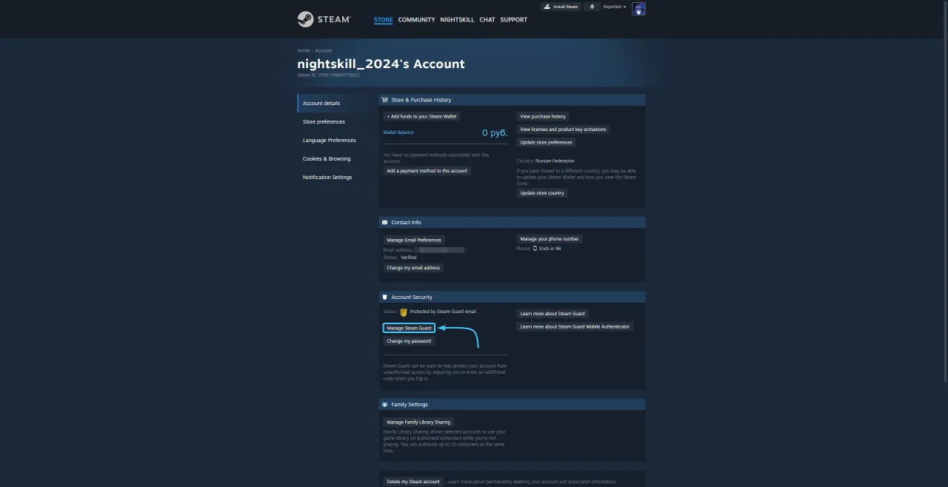Open the notifications bell icon

pos(591,7)
